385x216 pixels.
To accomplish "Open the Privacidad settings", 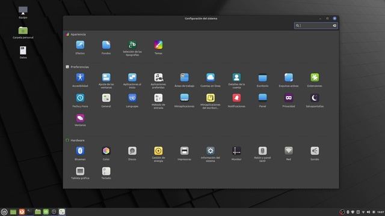I will coord(289,100).
